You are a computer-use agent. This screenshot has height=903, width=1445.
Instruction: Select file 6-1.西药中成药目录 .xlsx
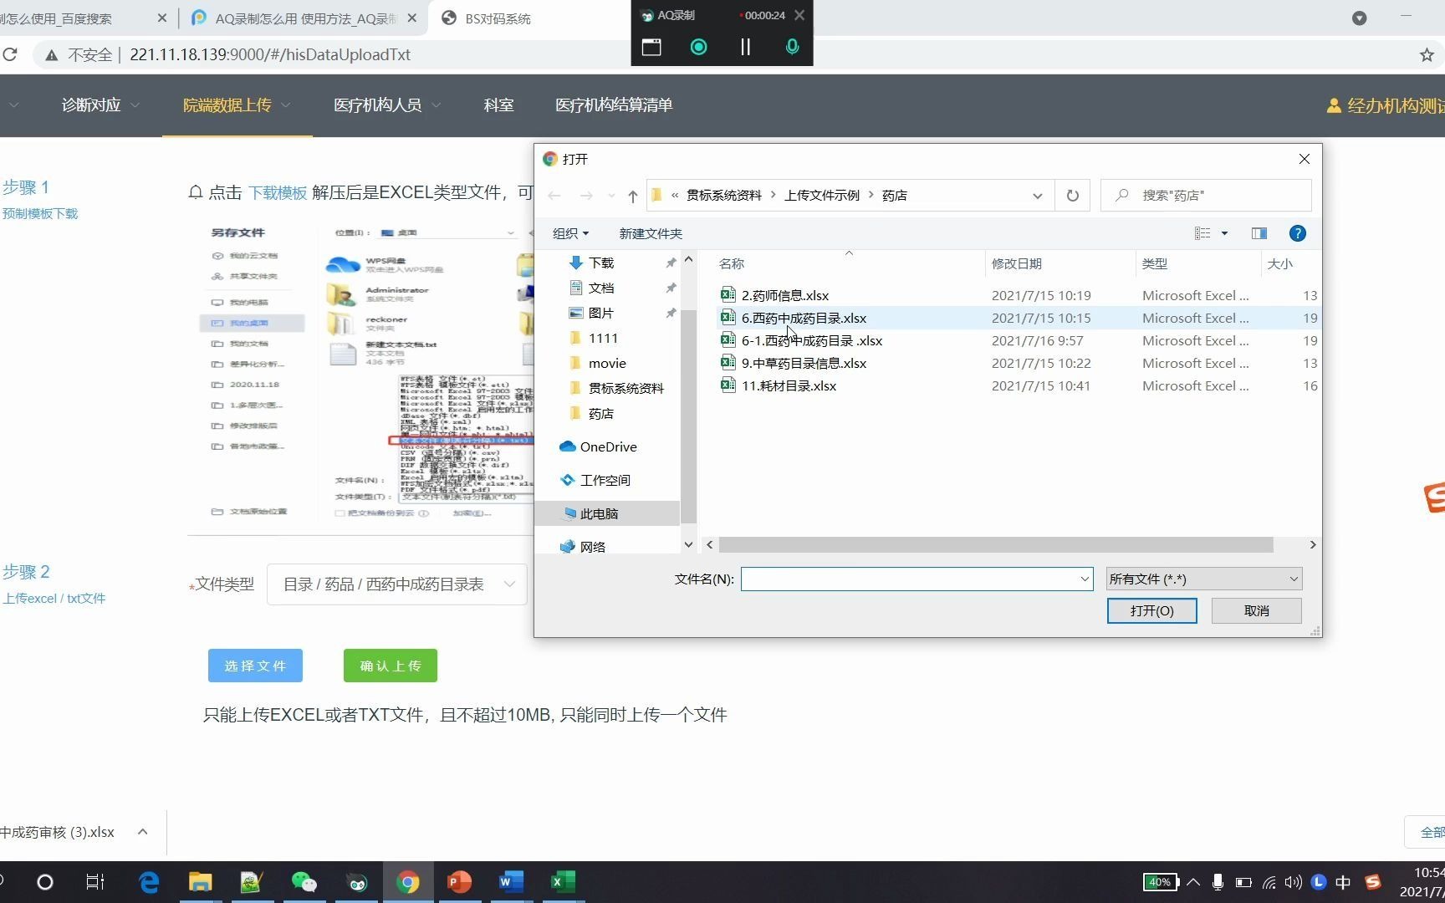pyautogui.click(x=812, y=340)
